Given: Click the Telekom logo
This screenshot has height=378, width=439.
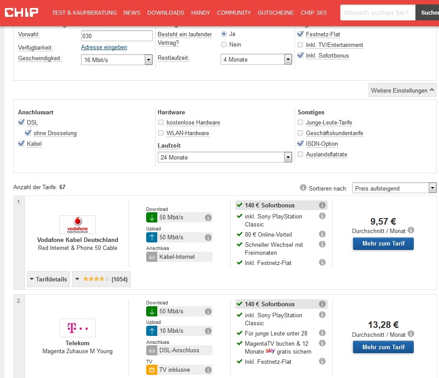Looking at the screenshot, I should point(78,328).
